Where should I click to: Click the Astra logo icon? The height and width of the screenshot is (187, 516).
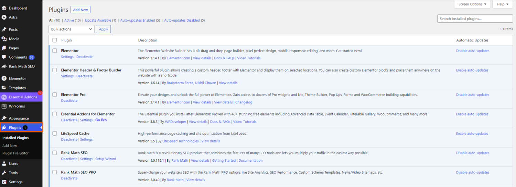pyautogui.click(x=4, y=17)
